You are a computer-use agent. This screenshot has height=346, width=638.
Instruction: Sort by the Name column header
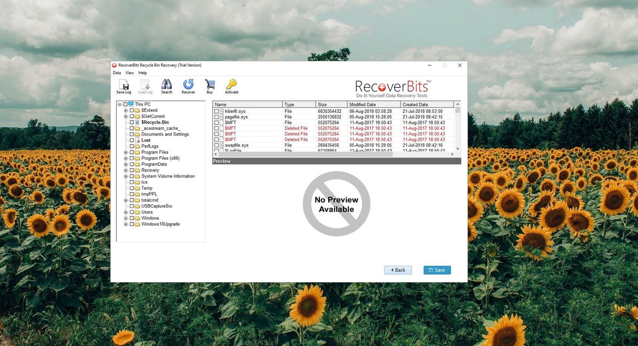247,104
